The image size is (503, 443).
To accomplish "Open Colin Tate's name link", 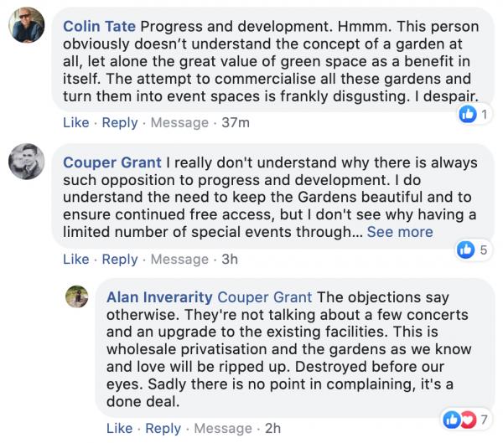I will point(99,26).
